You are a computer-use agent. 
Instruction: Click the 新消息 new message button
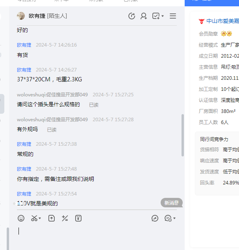tap(171, 203)
